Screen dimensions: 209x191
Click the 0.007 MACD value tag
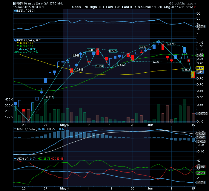(201, 137)
